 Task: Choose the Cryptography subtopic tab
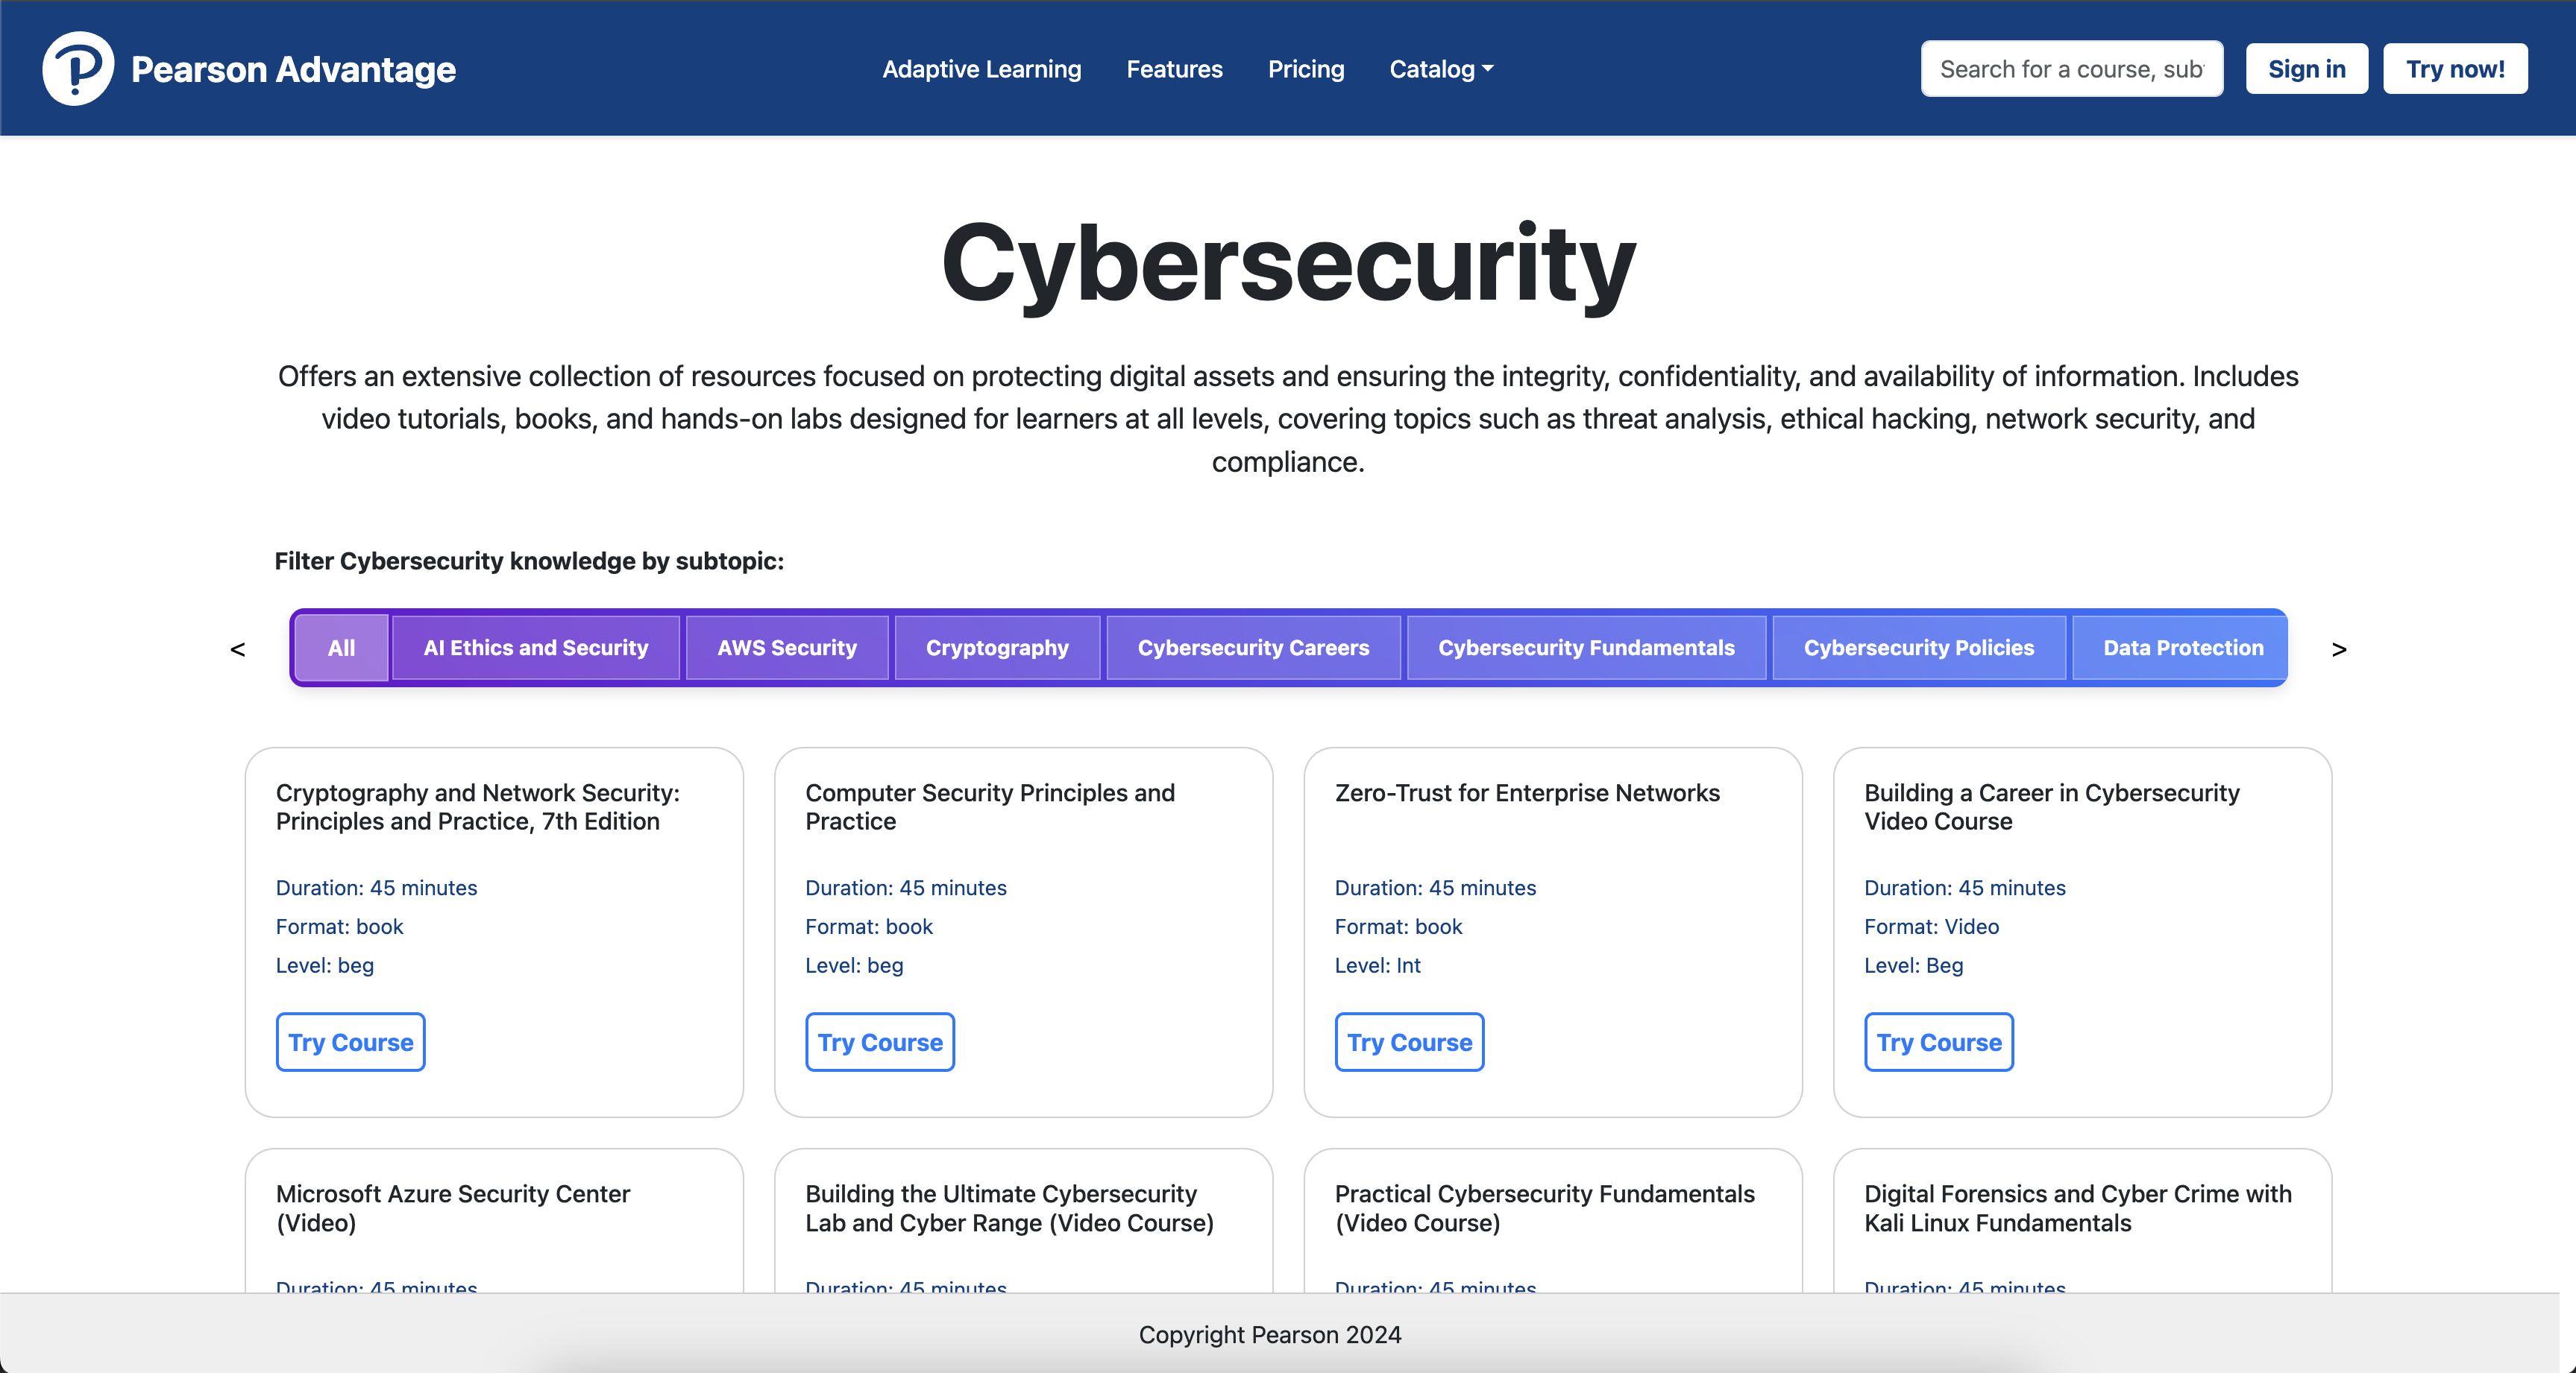point(996,648)
